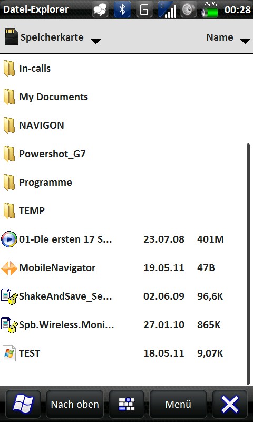Open the Menü softkey menu

(x=178, y=404)
